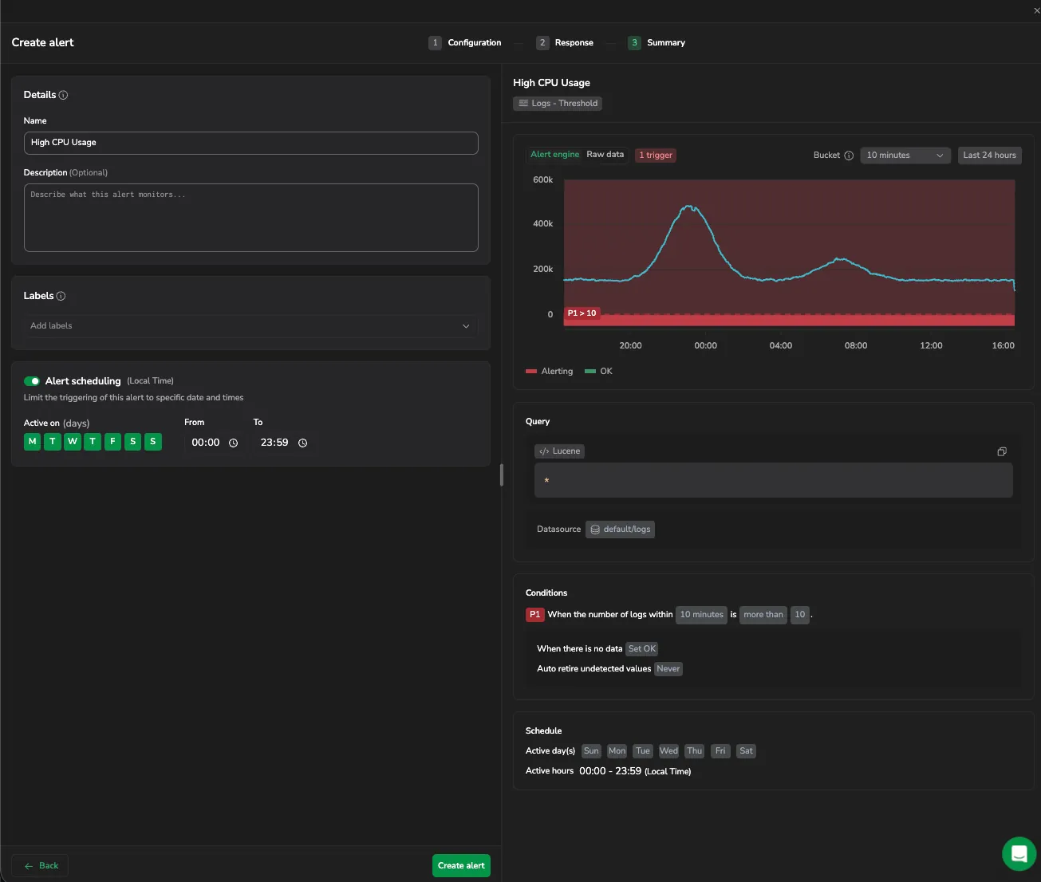The image size is (1041, 882).
Task: Click the 'P1 > 10' threshold label on chart
Action: pyautogui.click(x=582, y=313)
